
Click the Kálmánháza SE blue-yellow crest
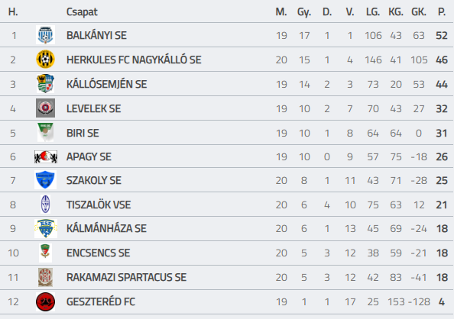point(46,228)
